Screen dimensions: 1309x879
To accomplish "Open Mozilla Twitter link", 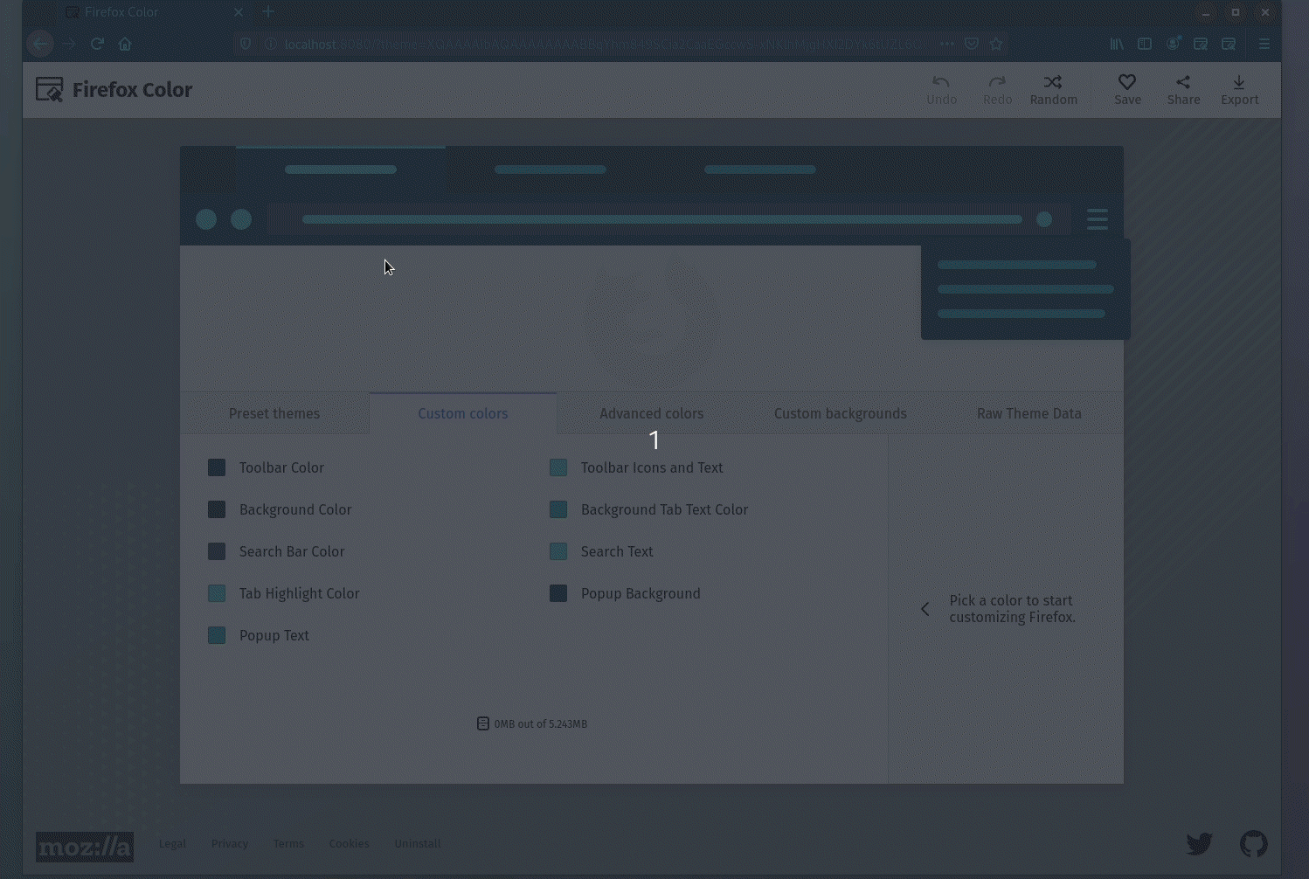I will pyautogui.click(x=1199, y=843).
